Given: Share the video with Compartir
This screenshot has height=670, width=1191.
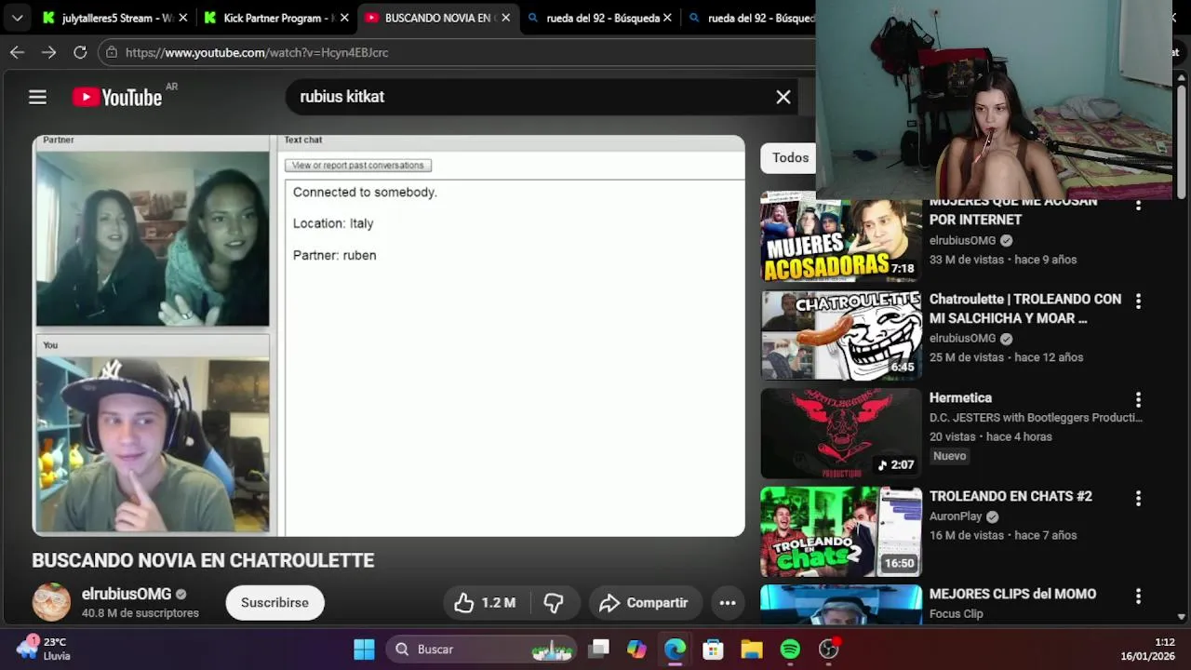Looking at the screenshot, I should click(x=643, y=603).
